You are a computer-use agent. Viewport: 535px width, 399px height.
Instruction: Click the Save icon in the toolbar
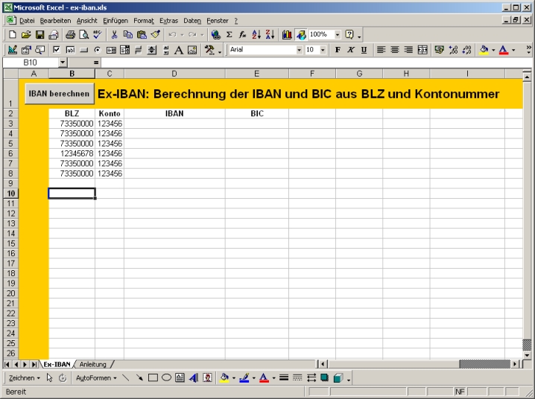click(x=39, y=34)
